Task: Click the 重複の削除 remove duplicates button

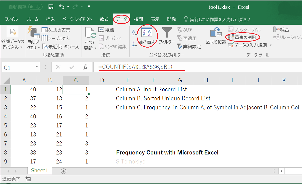Action: [243, 38]
